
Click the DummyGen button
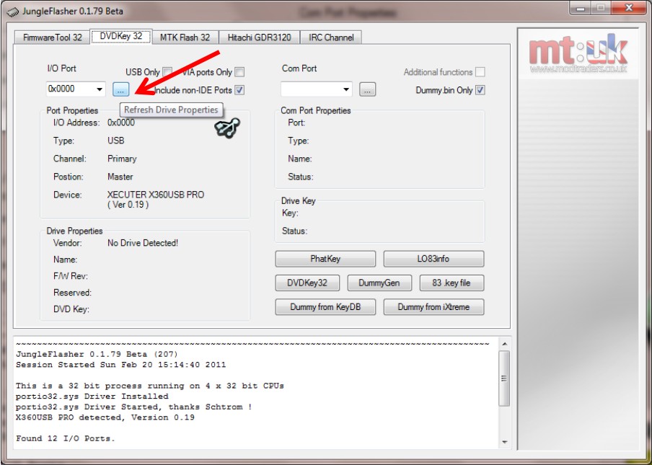379,283
